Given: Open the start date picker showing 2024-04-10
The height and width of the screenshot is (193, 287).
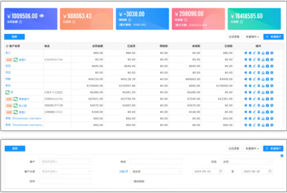Looking at the screenshot, I should pos(208,172).
